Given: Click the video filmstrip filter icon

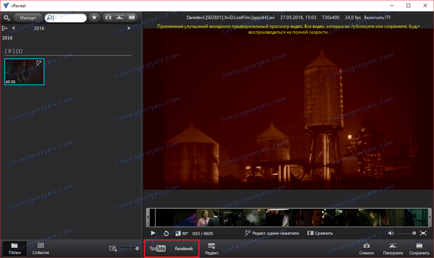Looking at the screenshot, I should coord(131,18).
